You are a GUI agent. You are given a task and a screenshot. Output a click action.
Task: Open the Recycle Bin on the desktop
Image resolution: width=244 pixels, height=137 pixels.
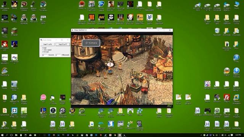coord(217,32)
